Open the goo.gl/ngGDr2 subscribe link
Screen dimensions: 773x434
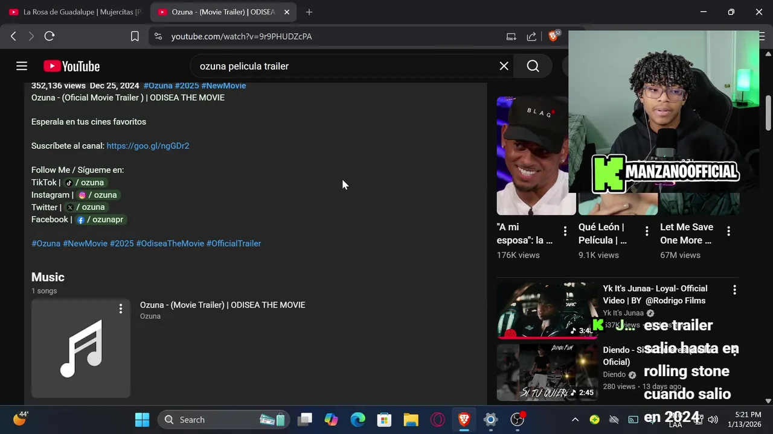click(x=148, y=146)
